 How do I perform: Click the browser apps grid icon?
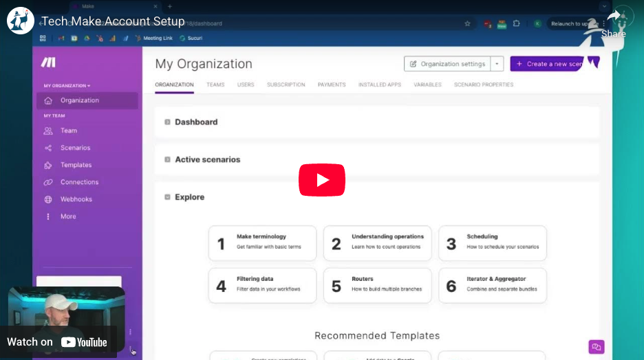43,38
